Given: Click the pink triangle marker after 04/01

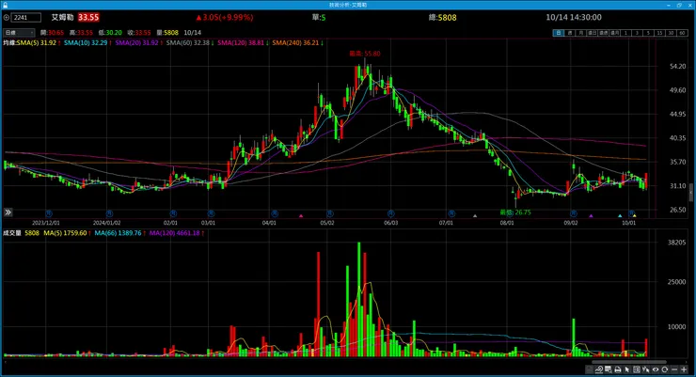Looking at the screenshot, I should [301, 216].
